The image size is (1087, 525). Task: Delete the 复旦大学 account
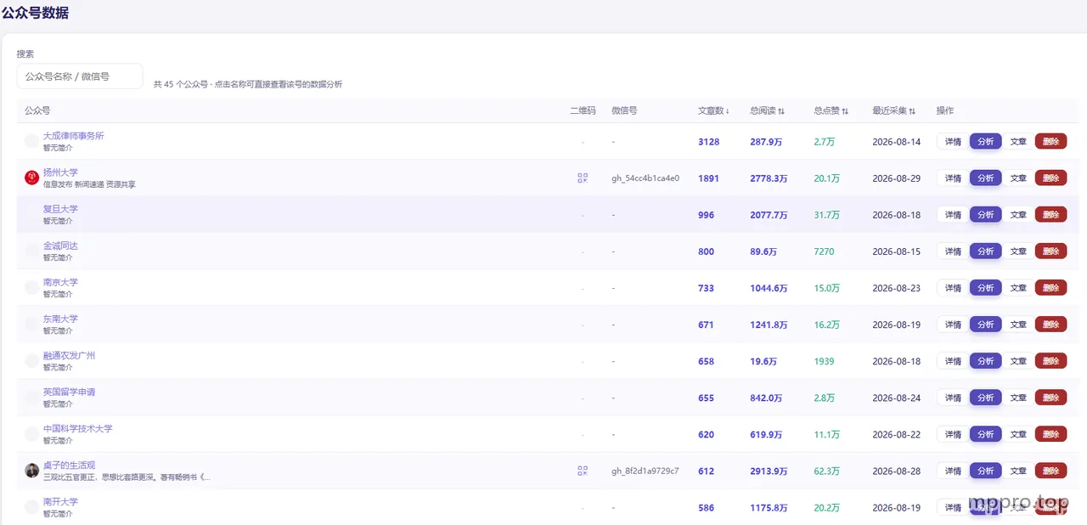pyautogui.click(x=1050, y=215)
